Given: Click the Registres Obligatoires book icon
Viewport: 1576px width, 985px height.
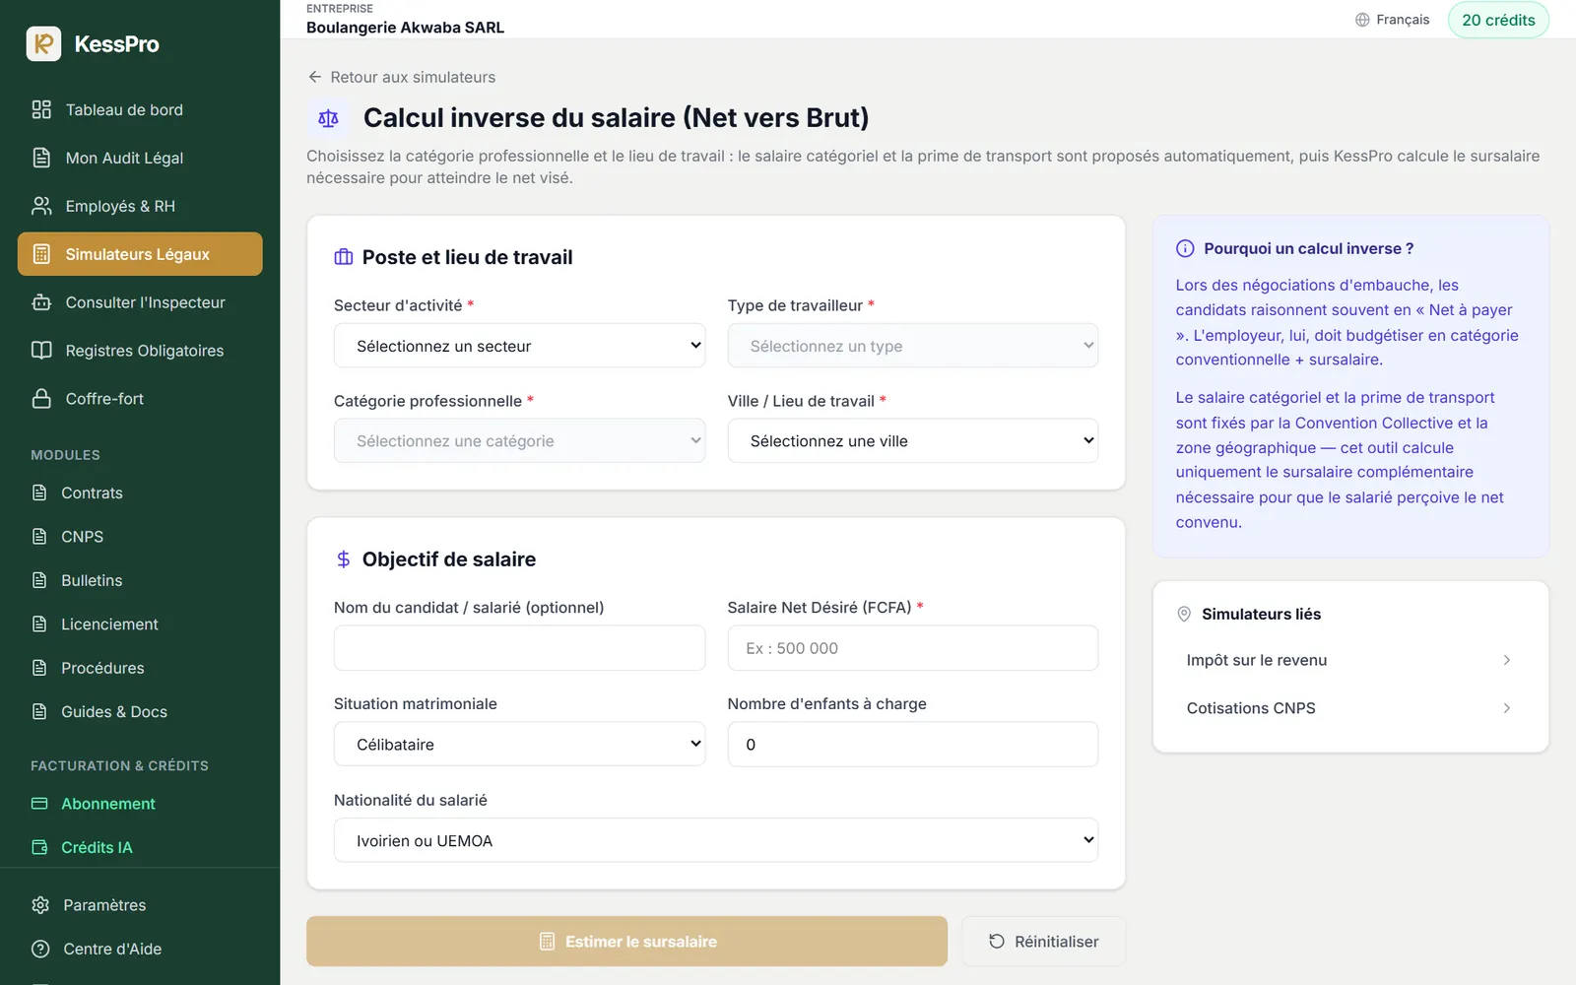Looking at the screenshot, I should (x=41, y=351).
